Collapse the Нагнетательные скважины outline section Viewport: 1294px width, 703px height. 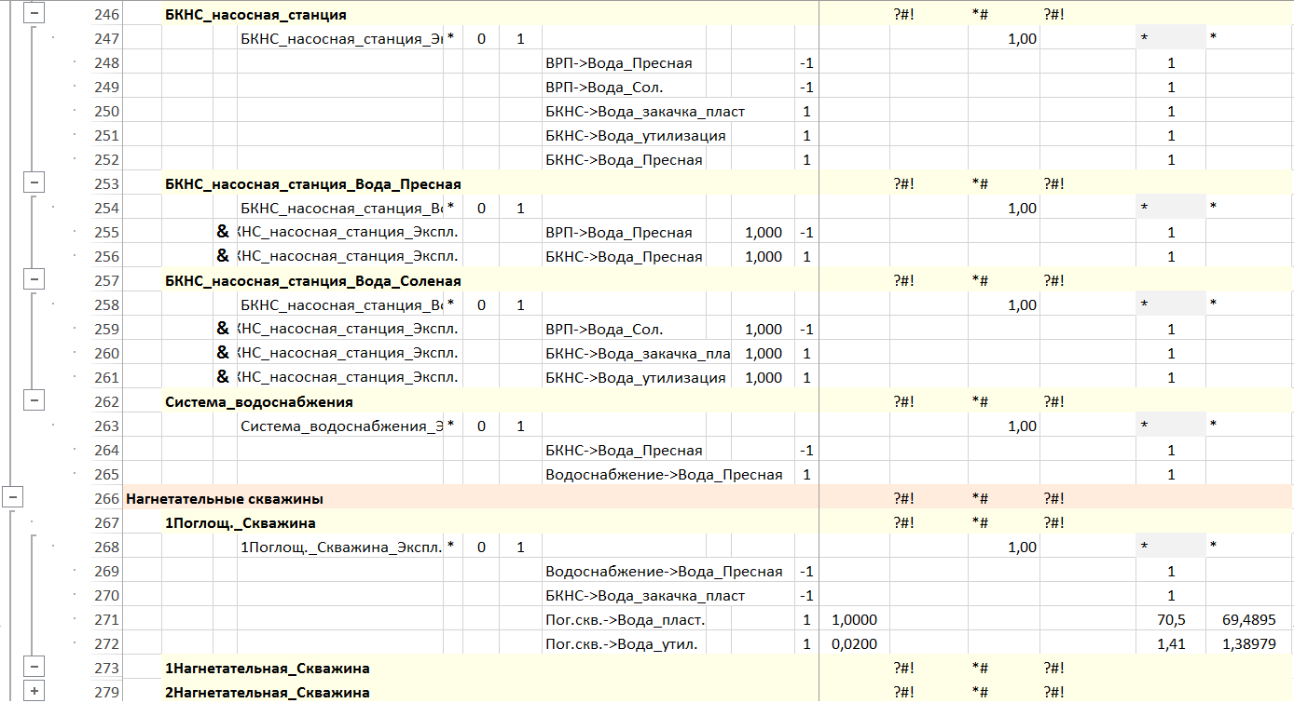tap(12, 497)
